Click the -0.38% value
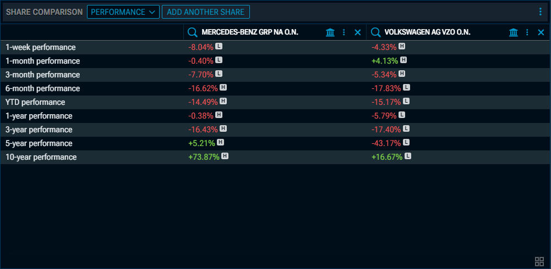The width and height of the screenshot is (551, 269). point(201,116)
